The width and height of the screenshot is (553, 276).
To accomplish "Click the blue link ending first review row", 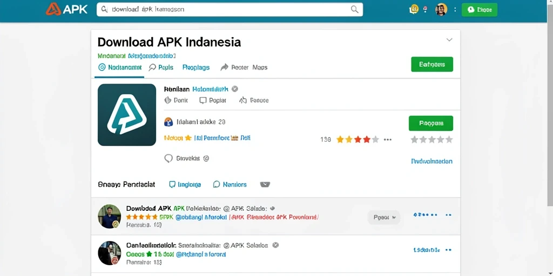I will click(426, 215).
